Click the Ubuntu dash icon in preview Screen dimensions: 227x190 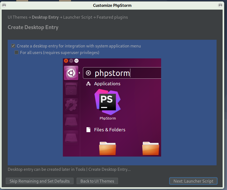71,73
